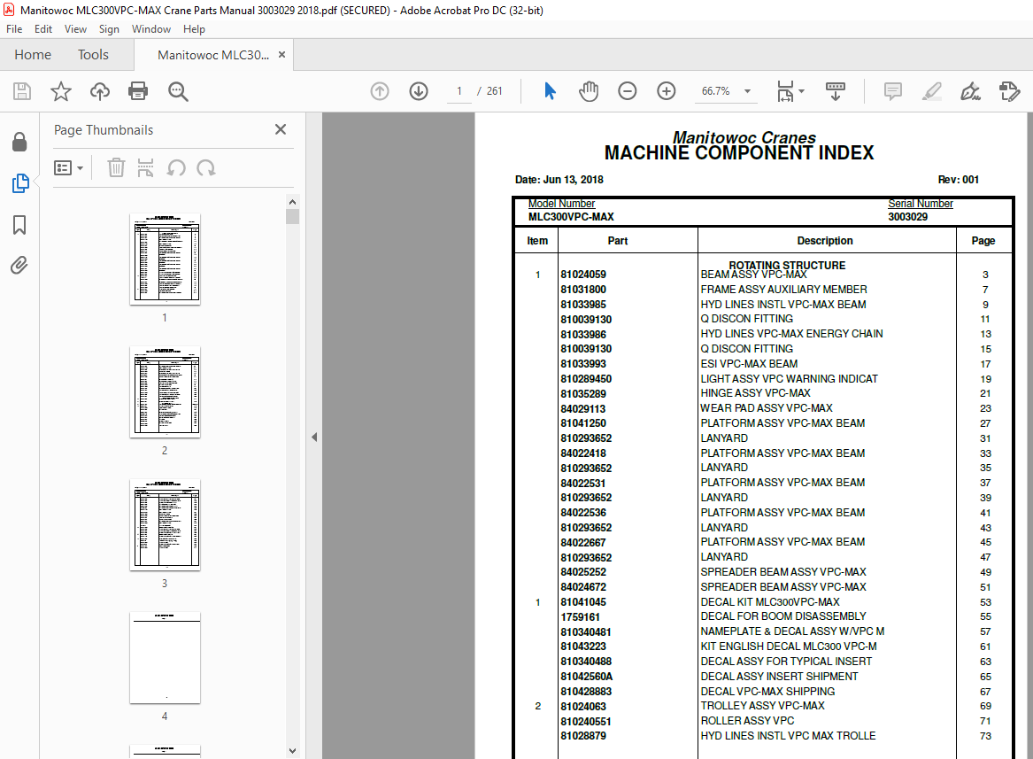This screenshot has height=759, width=1033.
Task: Open the Find text magnifier tool
Action: [178, 91]
